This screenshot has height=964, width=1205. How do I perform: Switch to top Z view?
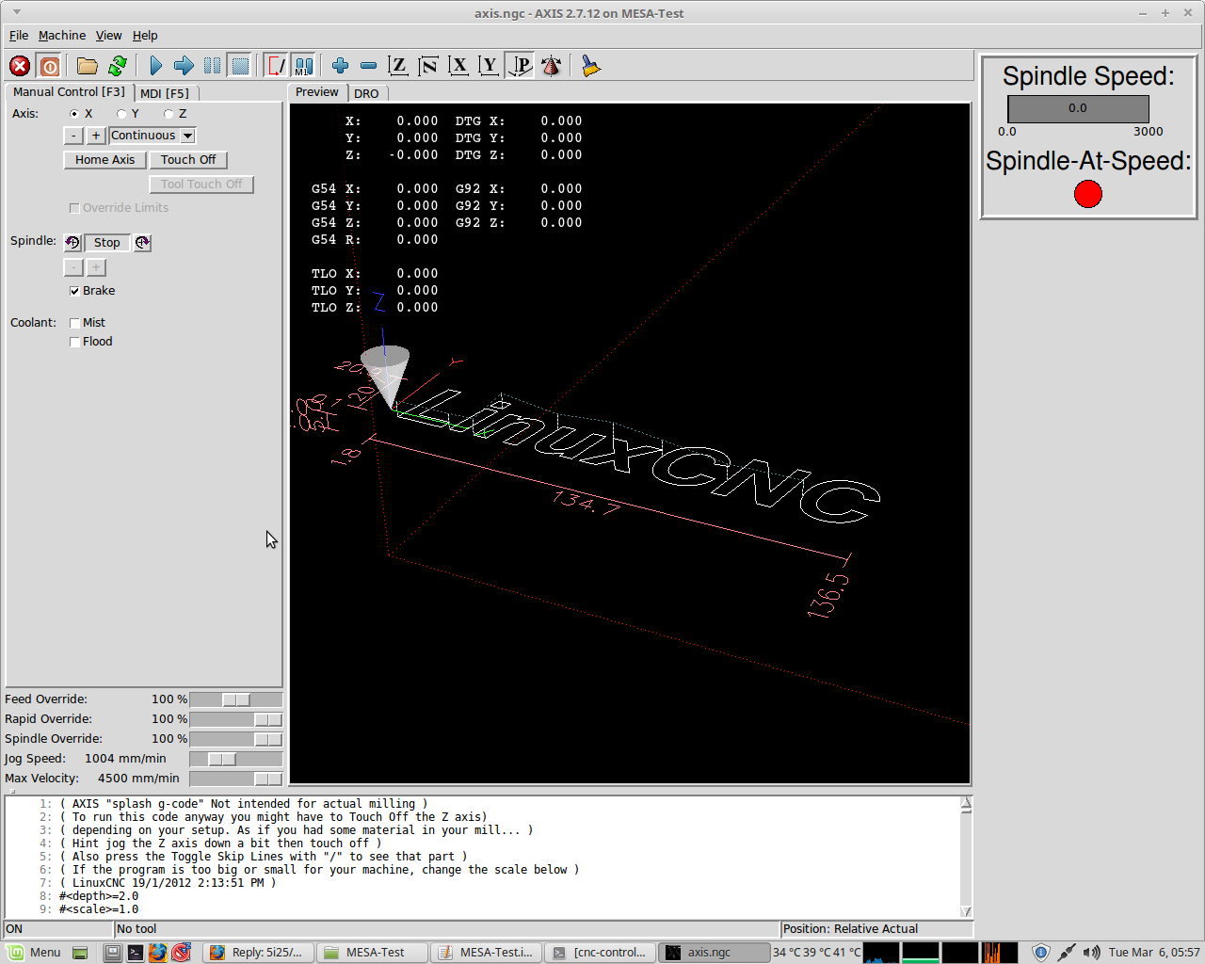pos(398,66)
